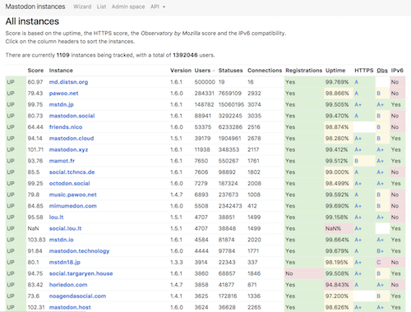This screenshot has width=411, height=312.
Task: Click HTTPS grade A+ for mstdn.jp
Action: 358,104
